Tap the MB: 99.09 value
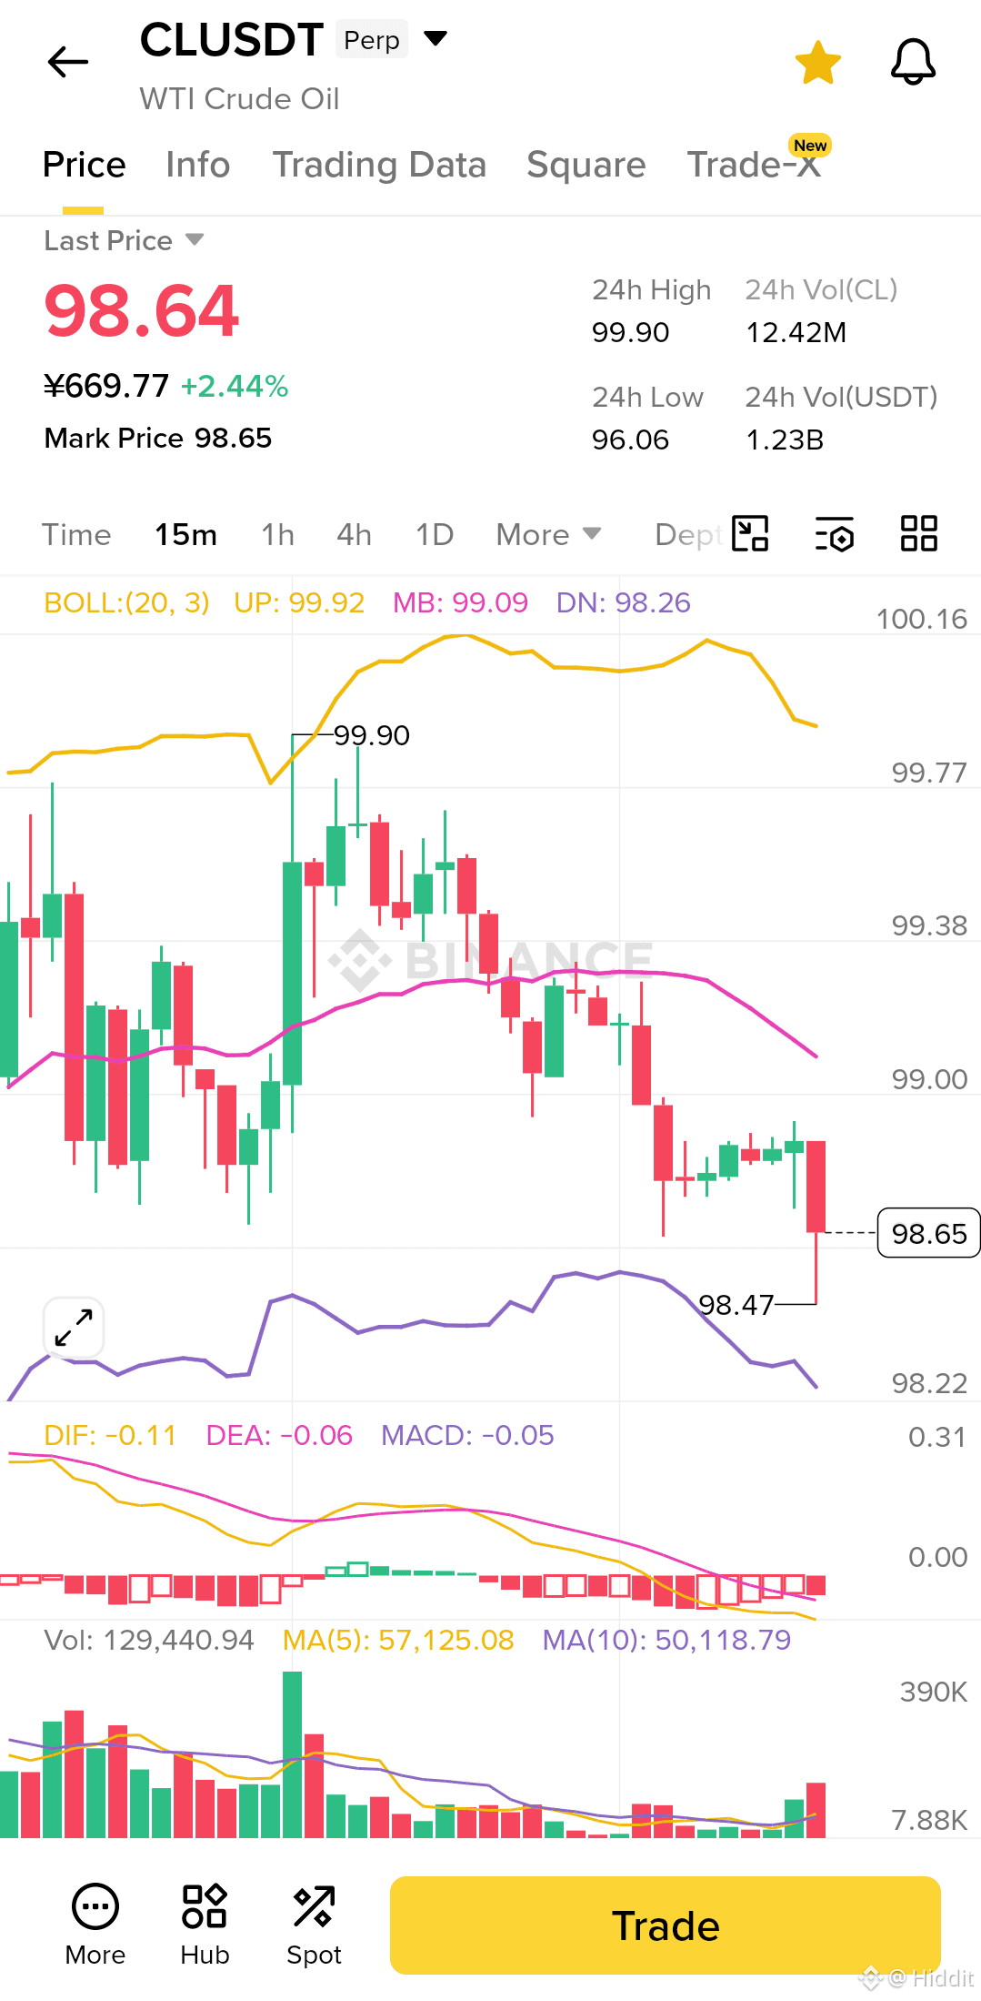The height and width of the screenshot is (2001, 981). tap(460, 602)
